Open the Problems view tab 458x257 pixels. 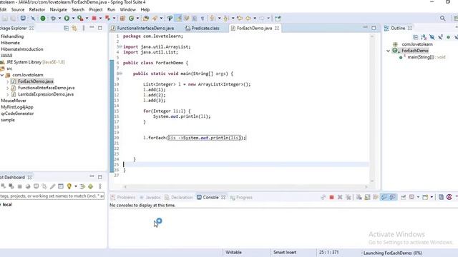click(123, 198)
